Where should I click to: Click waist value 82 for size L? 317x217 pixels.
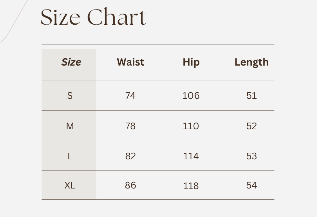130,156
